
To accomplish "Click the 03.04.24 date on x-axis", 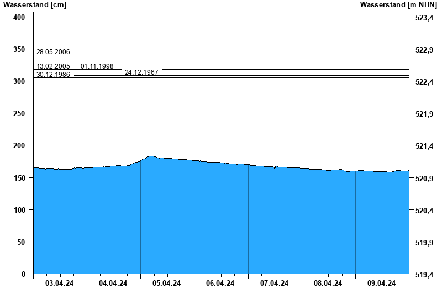I will [x=60, y=284].
